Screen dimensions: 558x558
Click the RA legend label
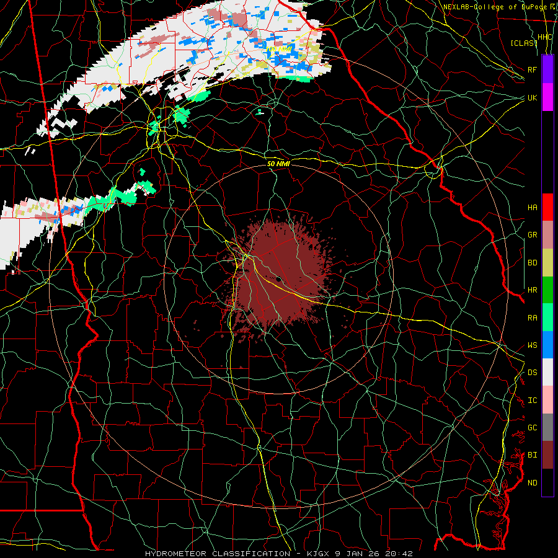532,318
